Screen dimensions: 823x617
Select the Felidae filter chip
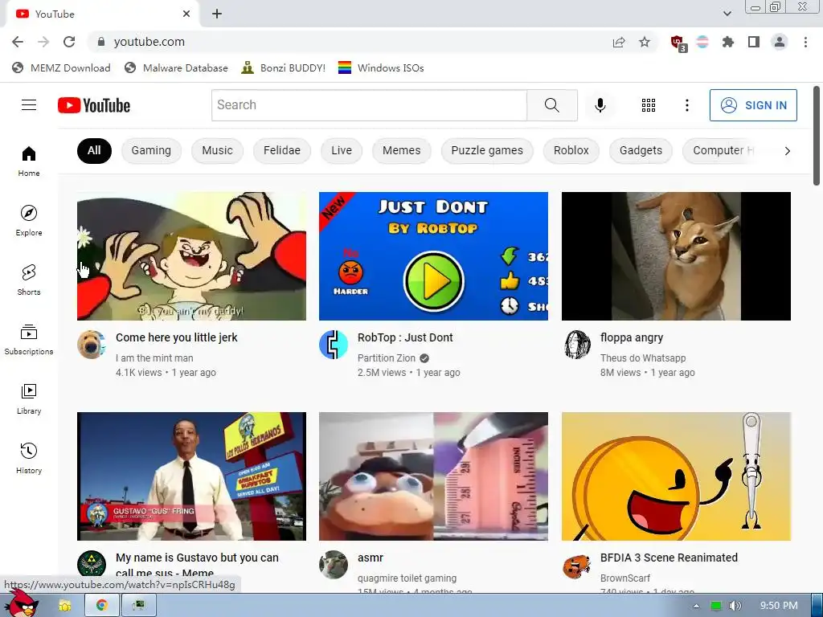(x=282, y=151)
